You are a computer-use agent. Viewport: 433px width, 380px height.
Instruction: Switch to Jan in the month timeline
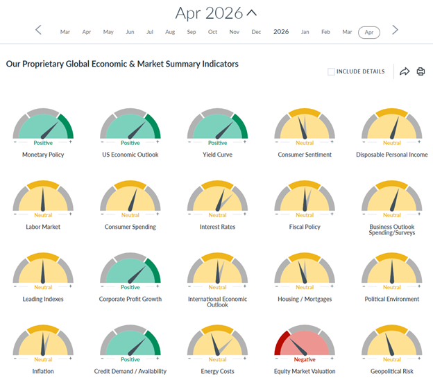[305, 32]
